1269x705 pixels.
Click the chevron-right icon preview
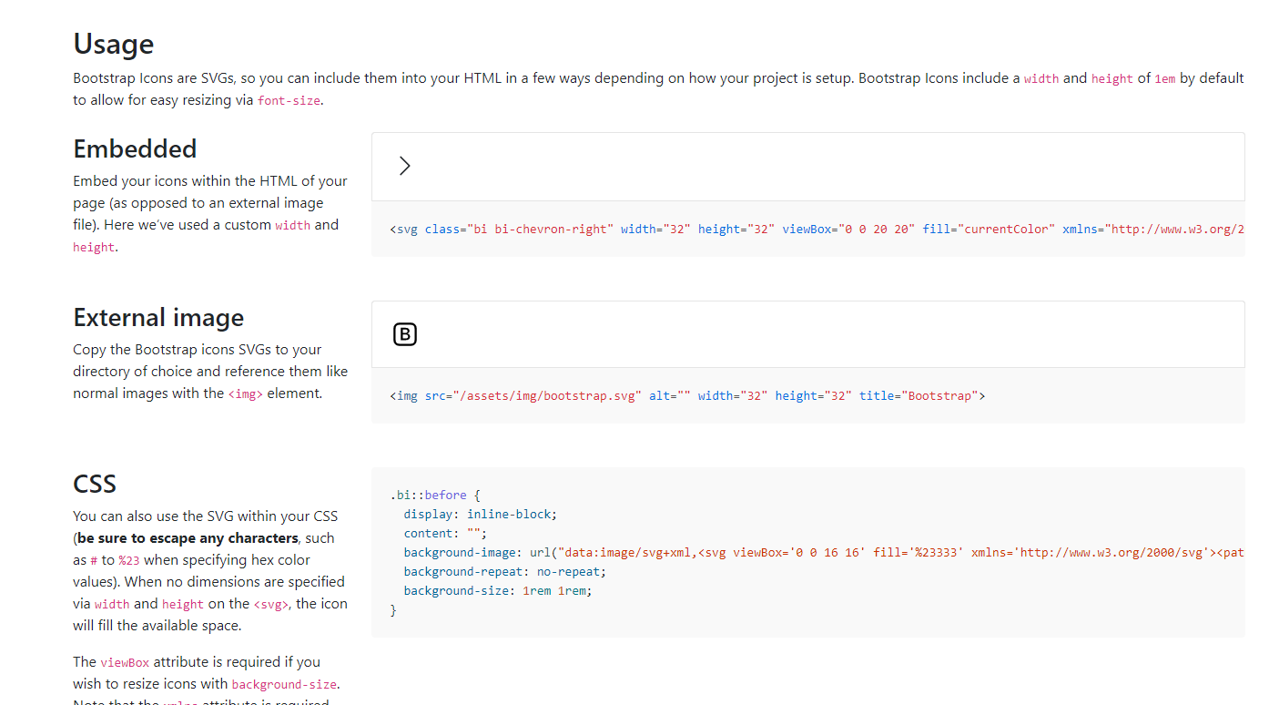tap(404, 165)
